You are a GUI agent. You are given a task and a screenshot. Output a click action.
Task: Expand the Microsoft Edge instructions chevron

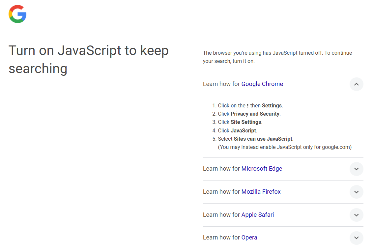point(356,169)
